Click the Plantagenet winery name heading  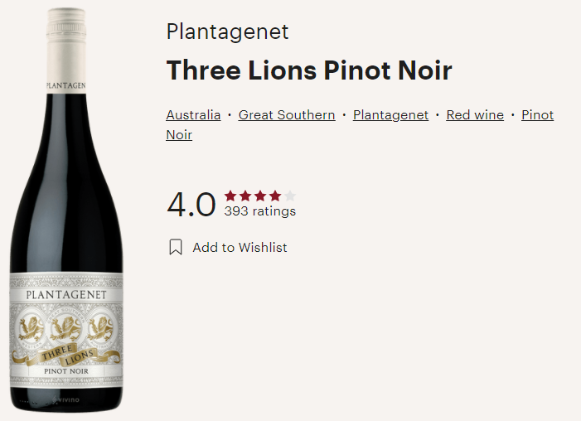(227, 31)
